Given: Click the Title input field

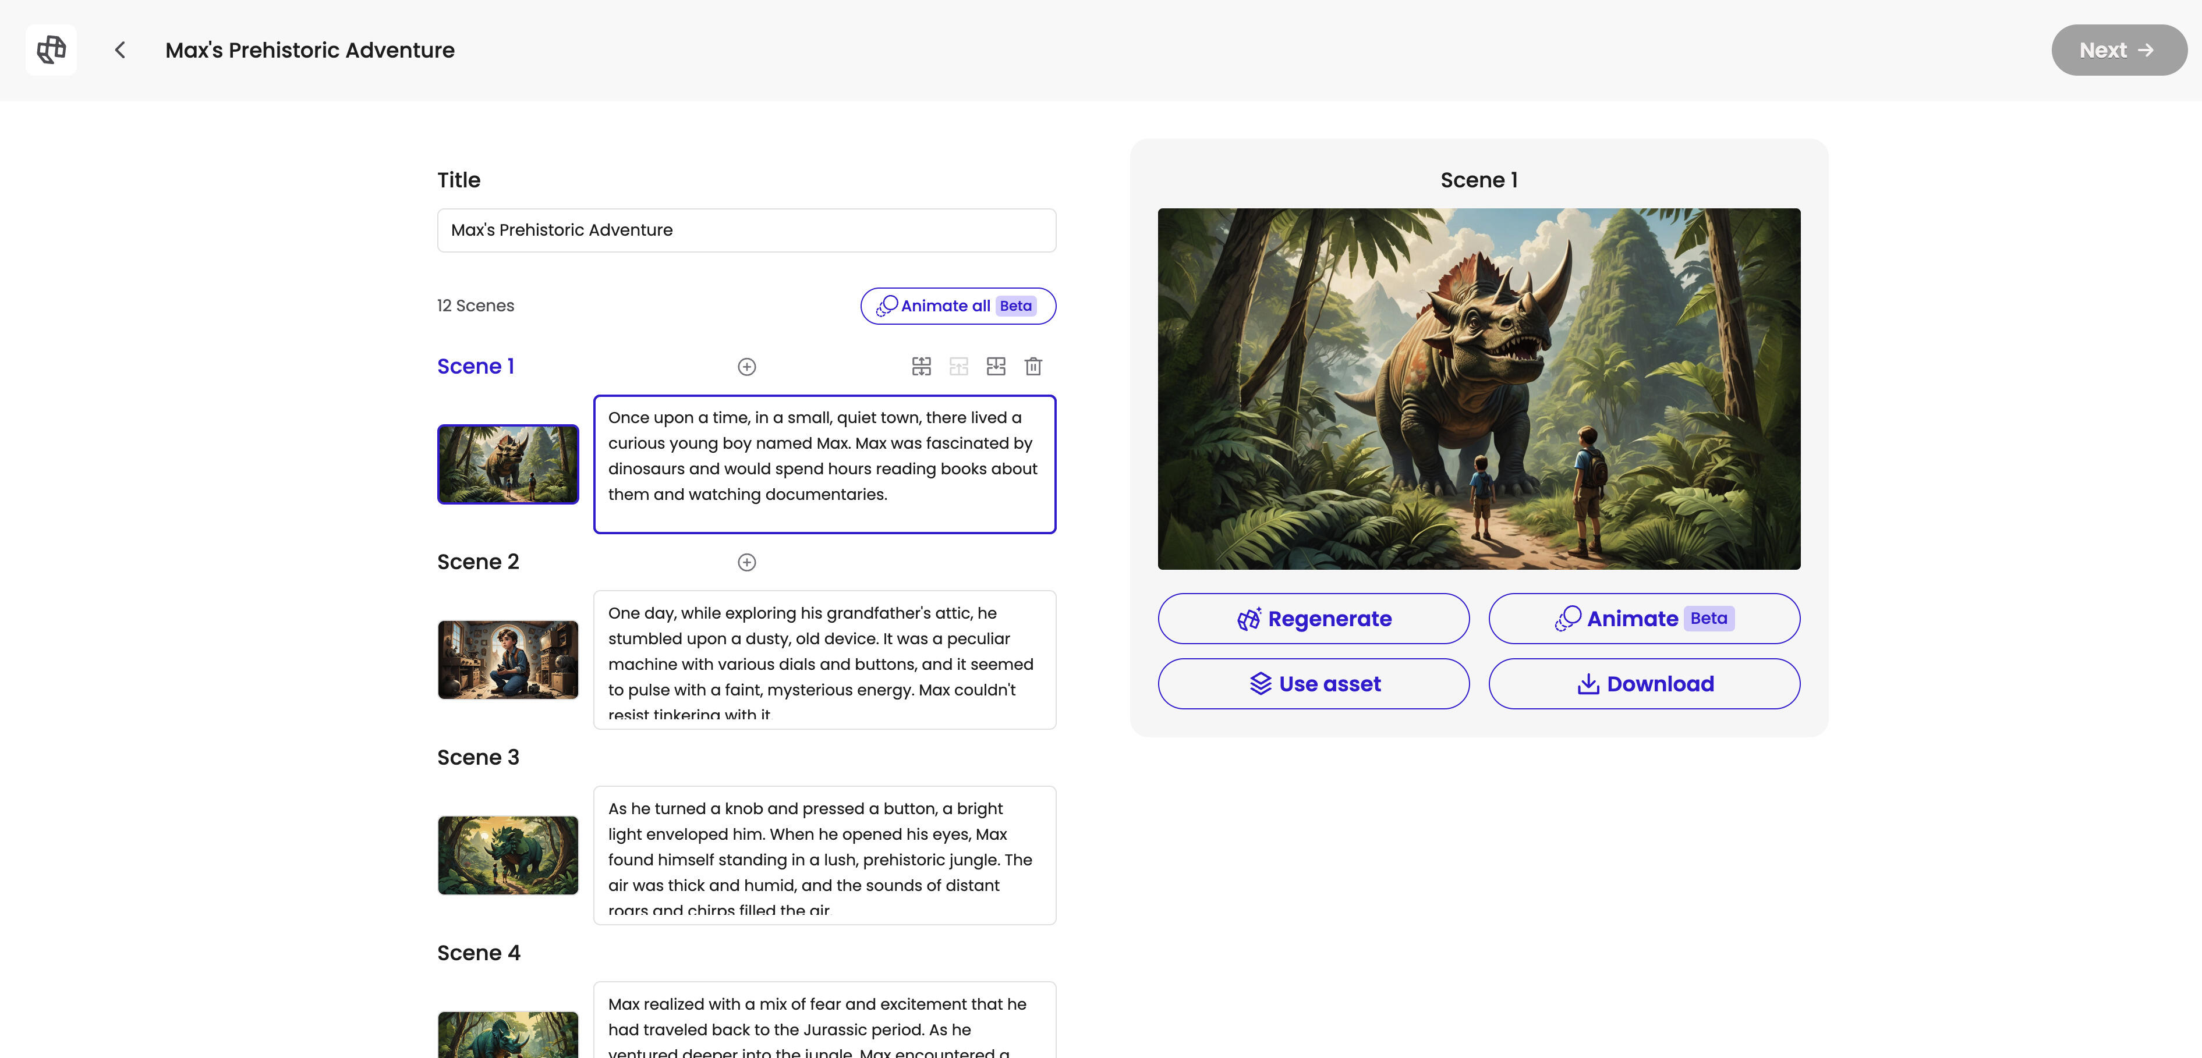Looking at the screenshot, I should 746,230.
